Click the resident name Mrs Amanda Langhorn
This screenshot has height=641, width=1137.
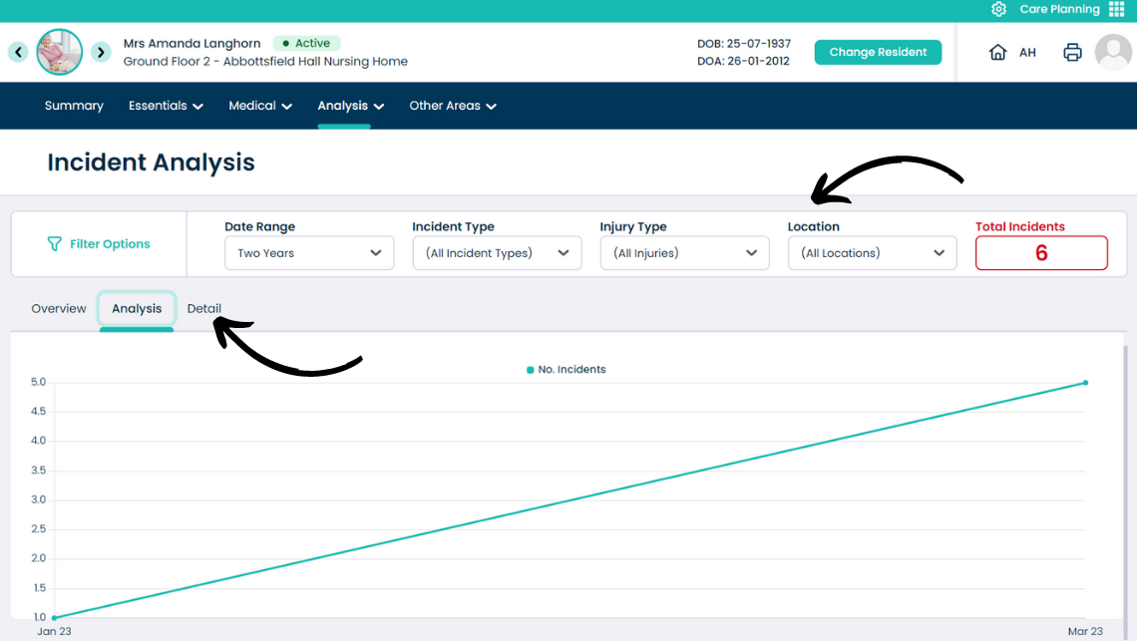[191, 44]
